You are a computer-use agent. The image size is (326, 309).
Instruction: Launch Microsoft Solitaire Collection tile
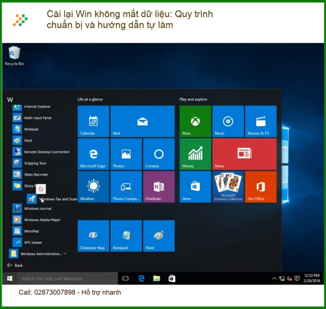(x=228, y=187)
